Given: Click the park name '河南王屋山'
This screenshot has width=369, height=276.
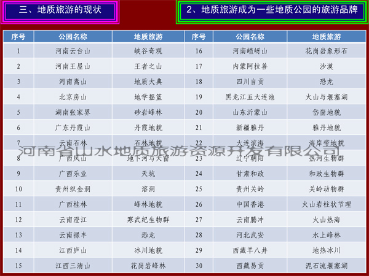Looking at the screenshot, I should [x=73, y=66].
